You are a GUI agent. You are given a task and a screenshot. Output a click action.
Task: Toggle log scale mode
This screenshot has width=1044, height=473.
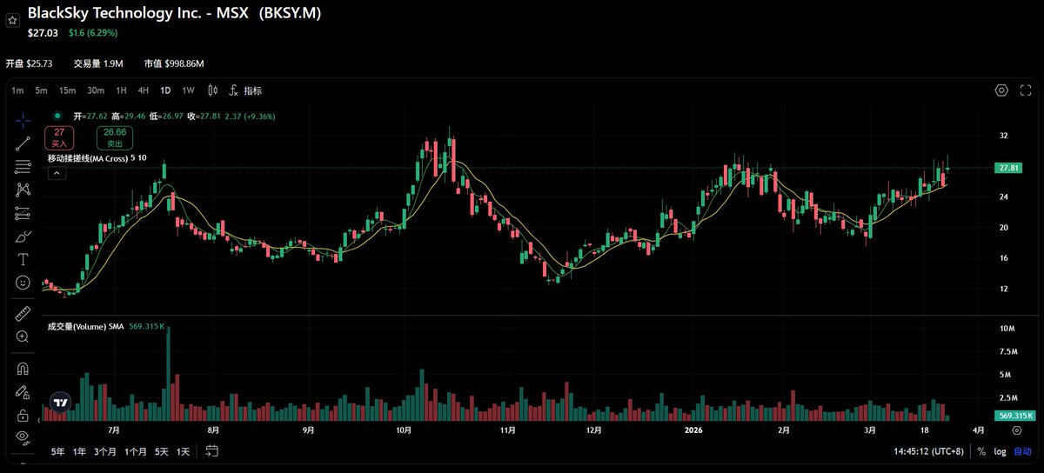pyautogui.click(x=1000, y=451)
